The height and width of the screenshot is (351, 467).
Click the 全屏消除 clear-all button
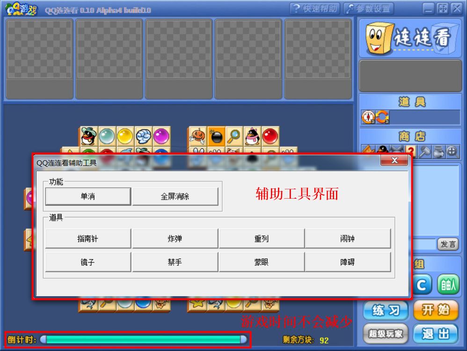tap(175, 196)
